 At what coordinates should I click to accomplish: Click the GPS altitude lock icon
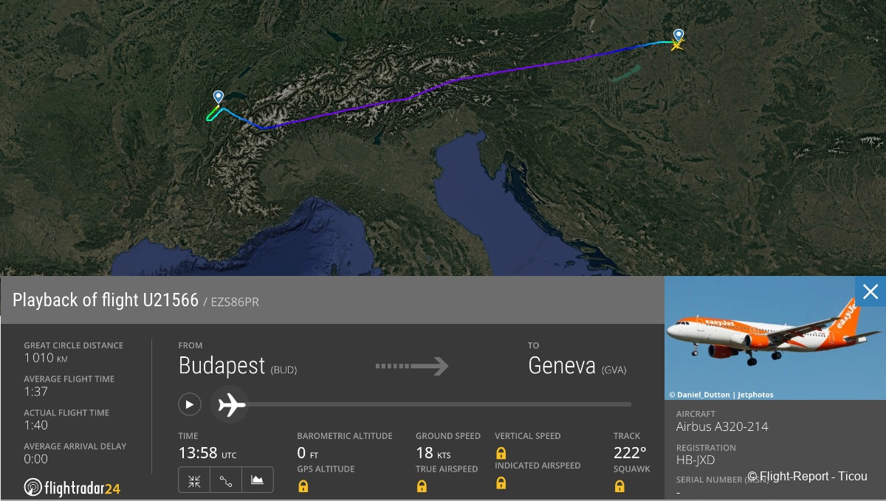click(303, 486)
